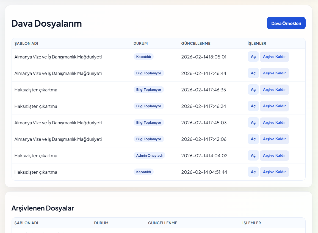The image size is (318, 233).
Task: Sort by the ŞABLON ADI column header
Action: 26,43
